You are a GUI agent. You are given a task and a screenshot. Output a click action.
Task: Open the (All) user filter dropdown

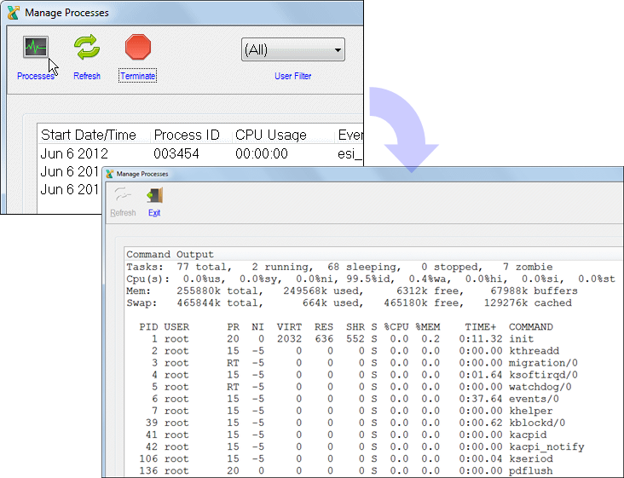[293, 49]
